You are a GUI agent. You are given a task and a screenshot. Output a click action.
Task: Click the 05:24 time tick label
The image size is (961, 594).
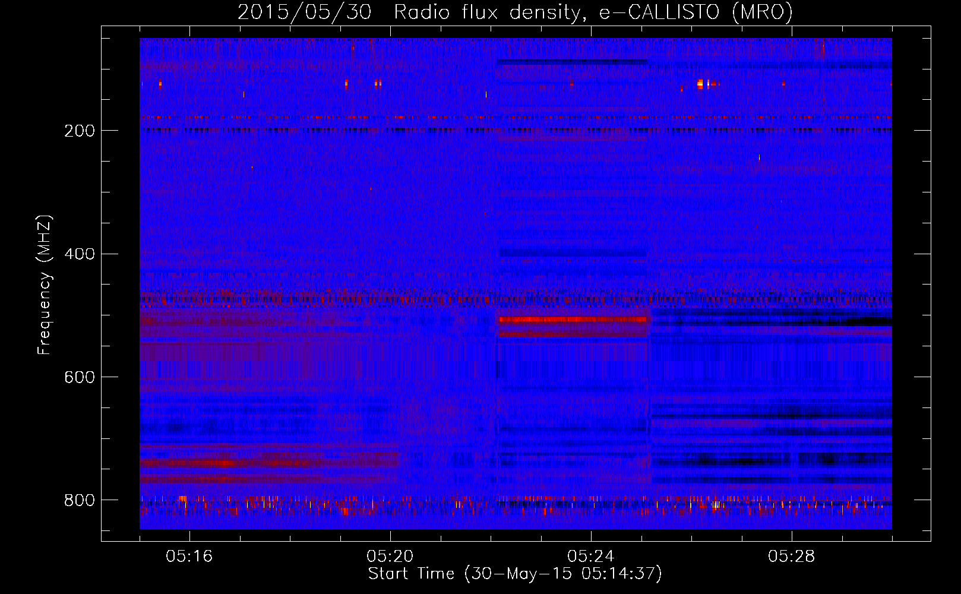coord(591,557)
